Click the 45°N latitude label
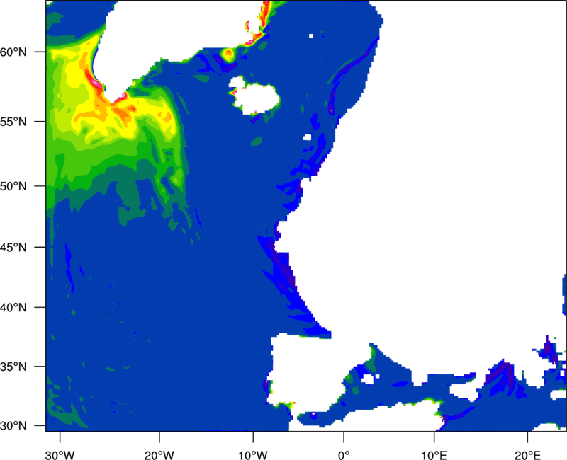This screenshot has height=460, width=567. pyautogui.click(x=13, y=247)
